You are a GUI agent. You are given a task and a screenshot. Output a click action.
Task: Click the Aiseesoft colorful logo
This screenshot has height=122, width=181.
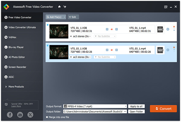tap(6, 7)
